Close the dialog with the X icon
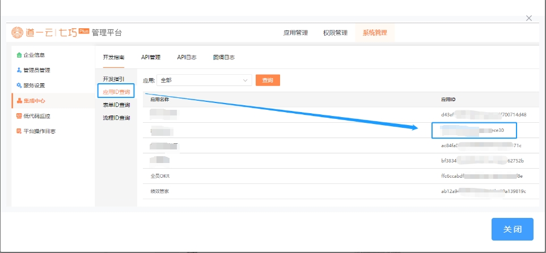This screenshot has height=253, width=546. click(x=529, y=18)
